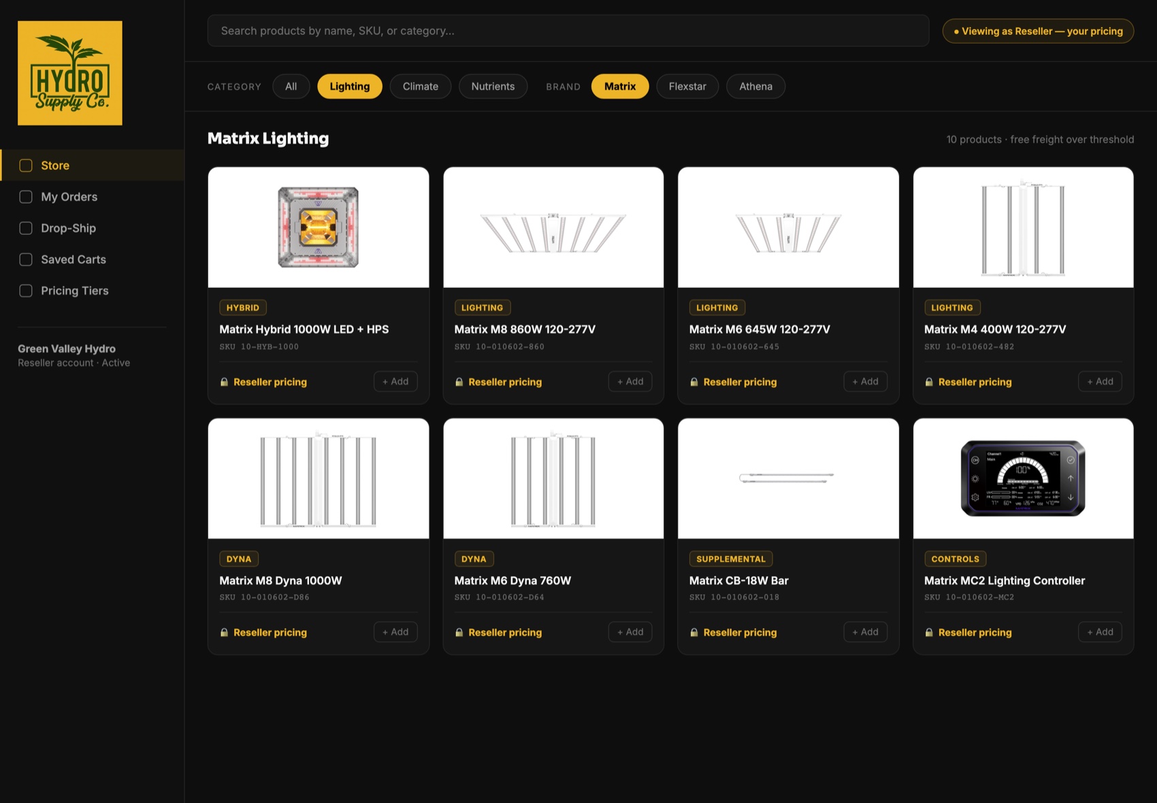1157x803 pixels.
Task: Click Green Valley Hydro account name
Action: 67,348
